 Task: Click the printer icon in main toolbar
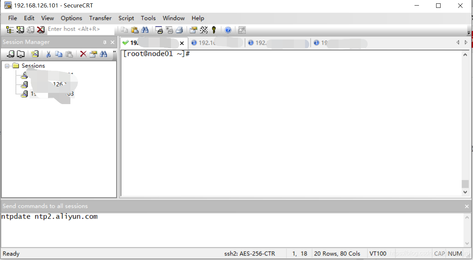(x=179, y=30)
